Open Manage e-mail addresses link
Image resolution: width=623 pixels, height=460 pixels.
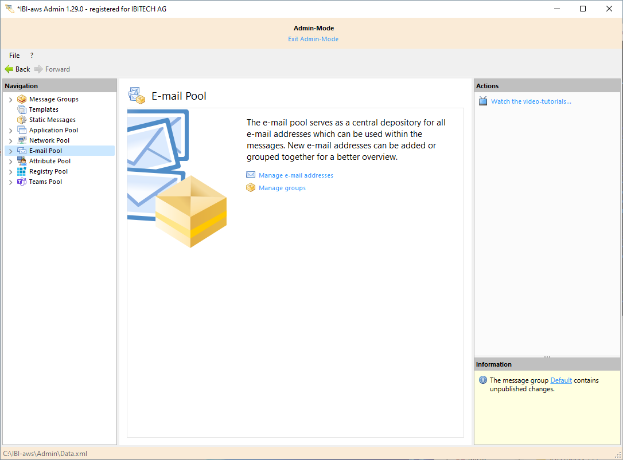[x=295, y=175]
